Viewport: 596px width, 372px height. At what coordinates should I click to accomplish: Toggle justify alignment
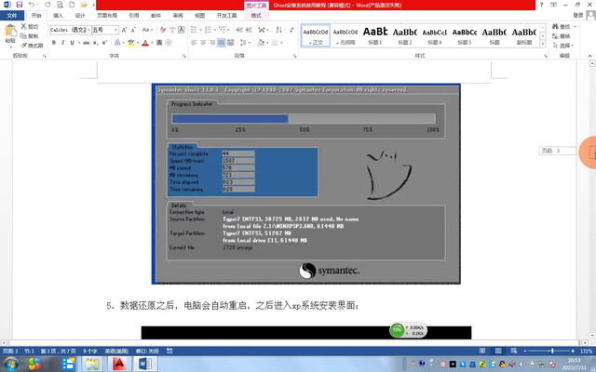point(222,43)
